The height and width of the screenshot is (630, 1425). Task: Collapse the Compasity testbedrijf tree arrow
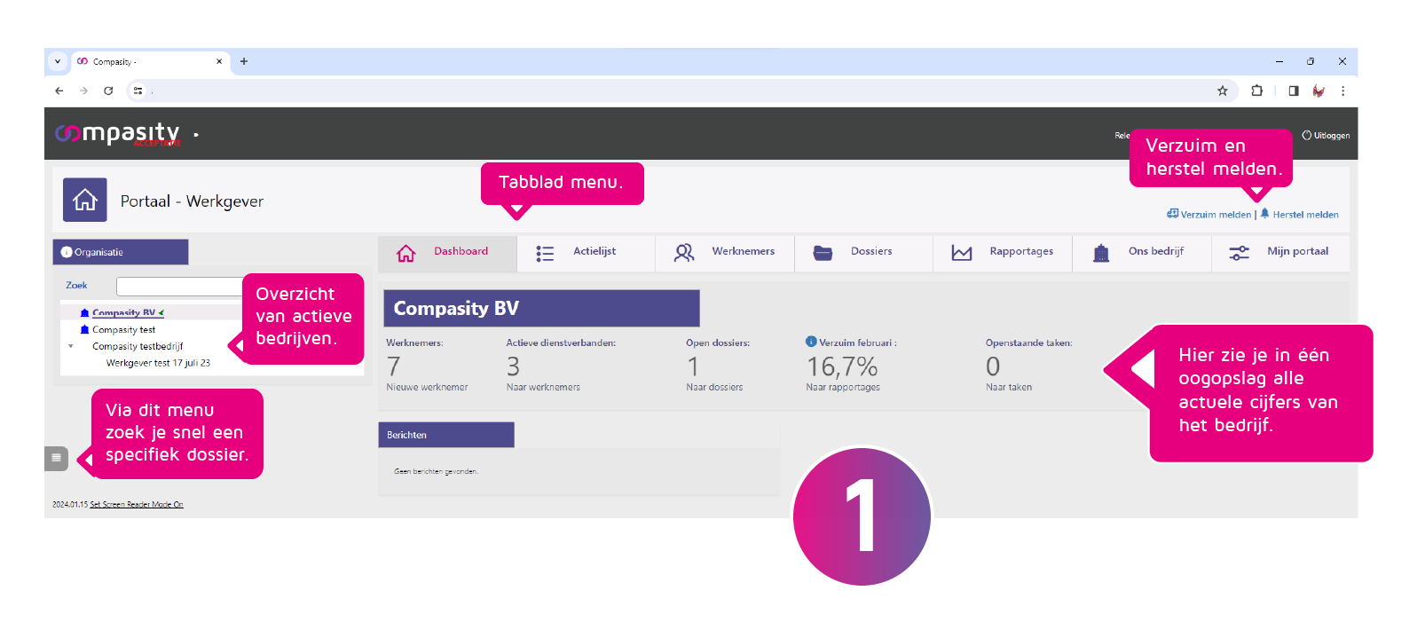coord(71,346)
